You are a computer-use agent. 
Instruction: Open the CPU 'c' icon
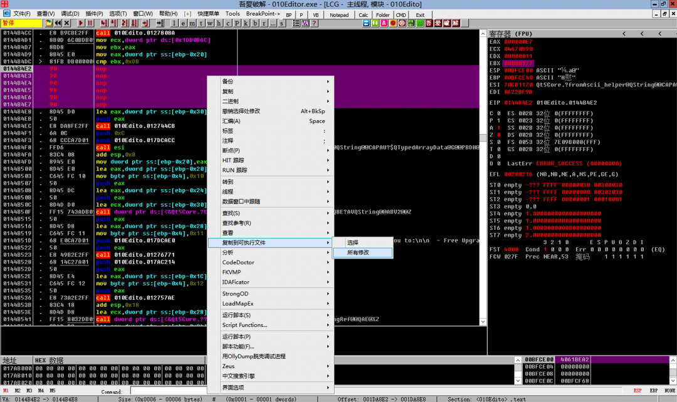[x=228, y=23]
